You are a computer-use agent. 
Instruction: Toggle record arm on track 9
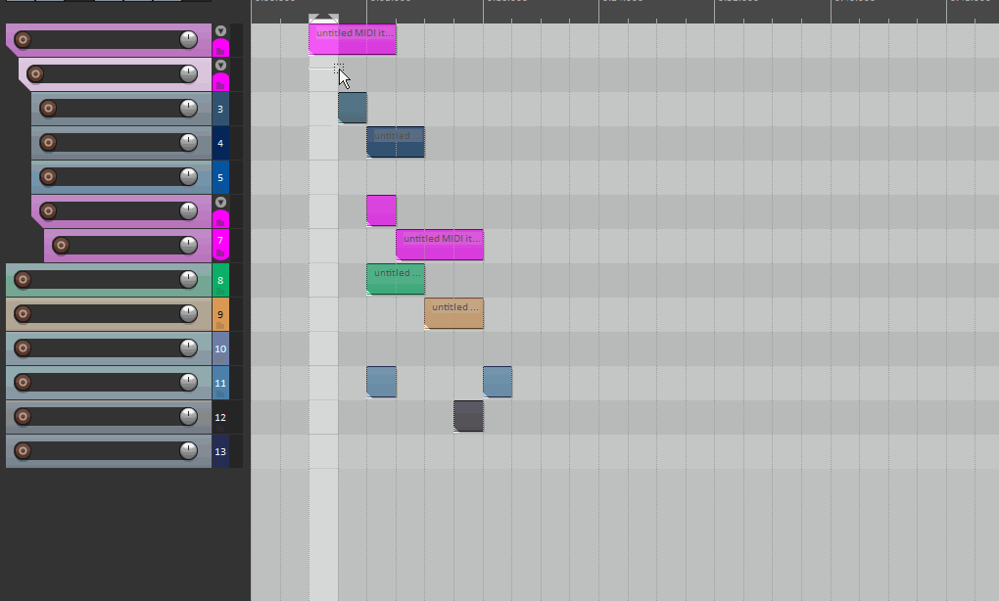coord(23,314)
